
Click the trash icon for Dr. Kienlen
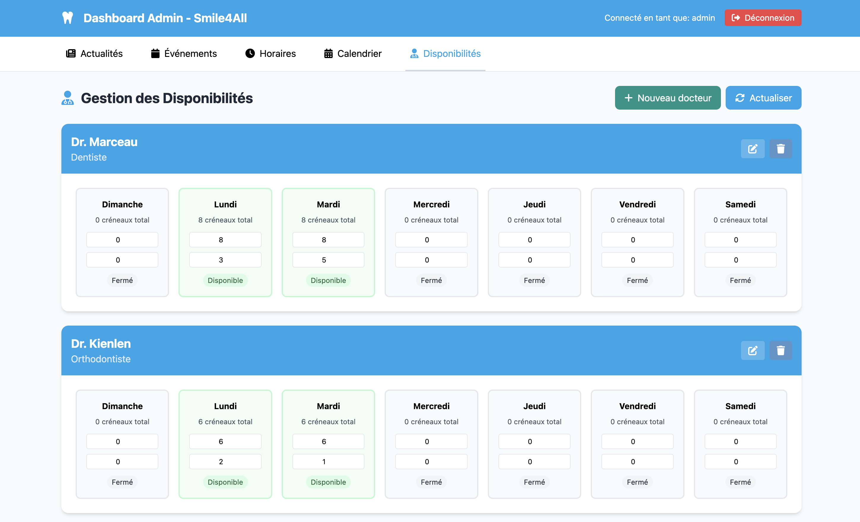781,350
